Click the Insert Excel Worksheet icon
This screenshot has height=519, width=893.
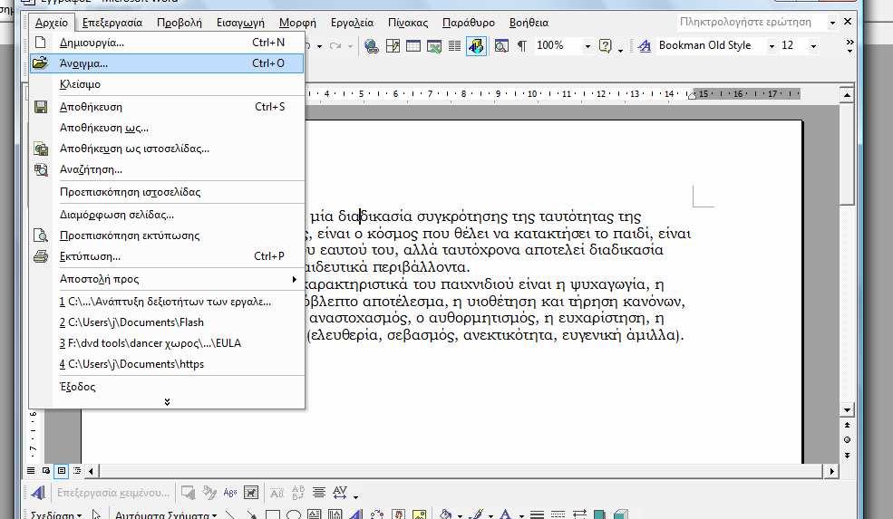tap(434, 45)
